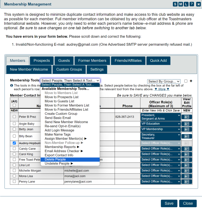Open profile card icon for Mona Lisa

click(x=187, y=176)
